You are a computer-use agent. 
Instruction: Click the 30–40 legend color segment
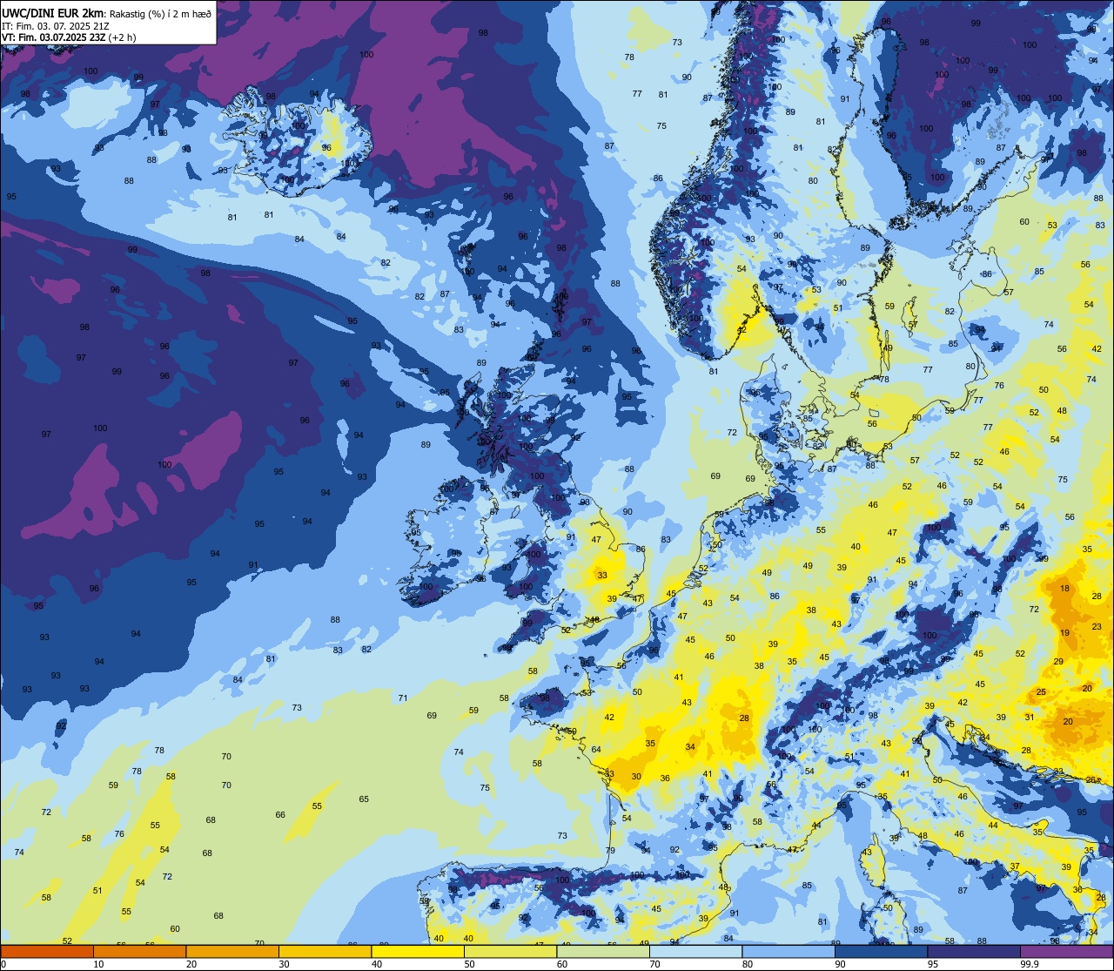pos(325,952)
